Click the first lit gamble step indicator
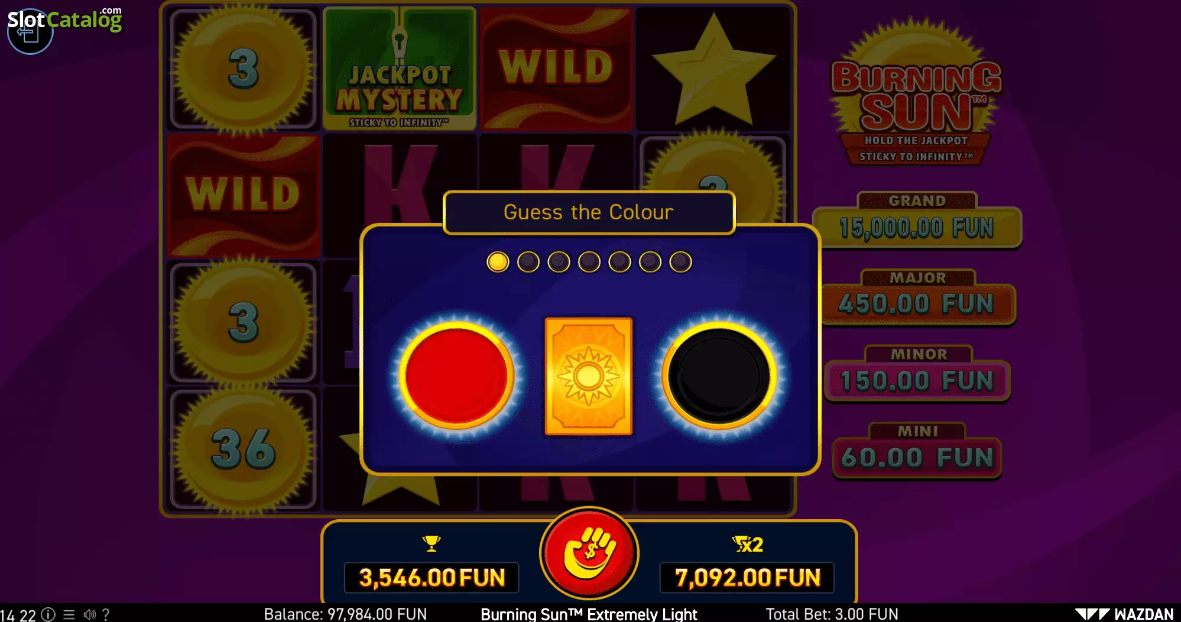 tap(498, 262)
